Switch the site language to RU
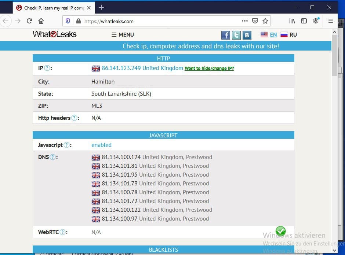 pyautogui.click(x=289, y=35)
